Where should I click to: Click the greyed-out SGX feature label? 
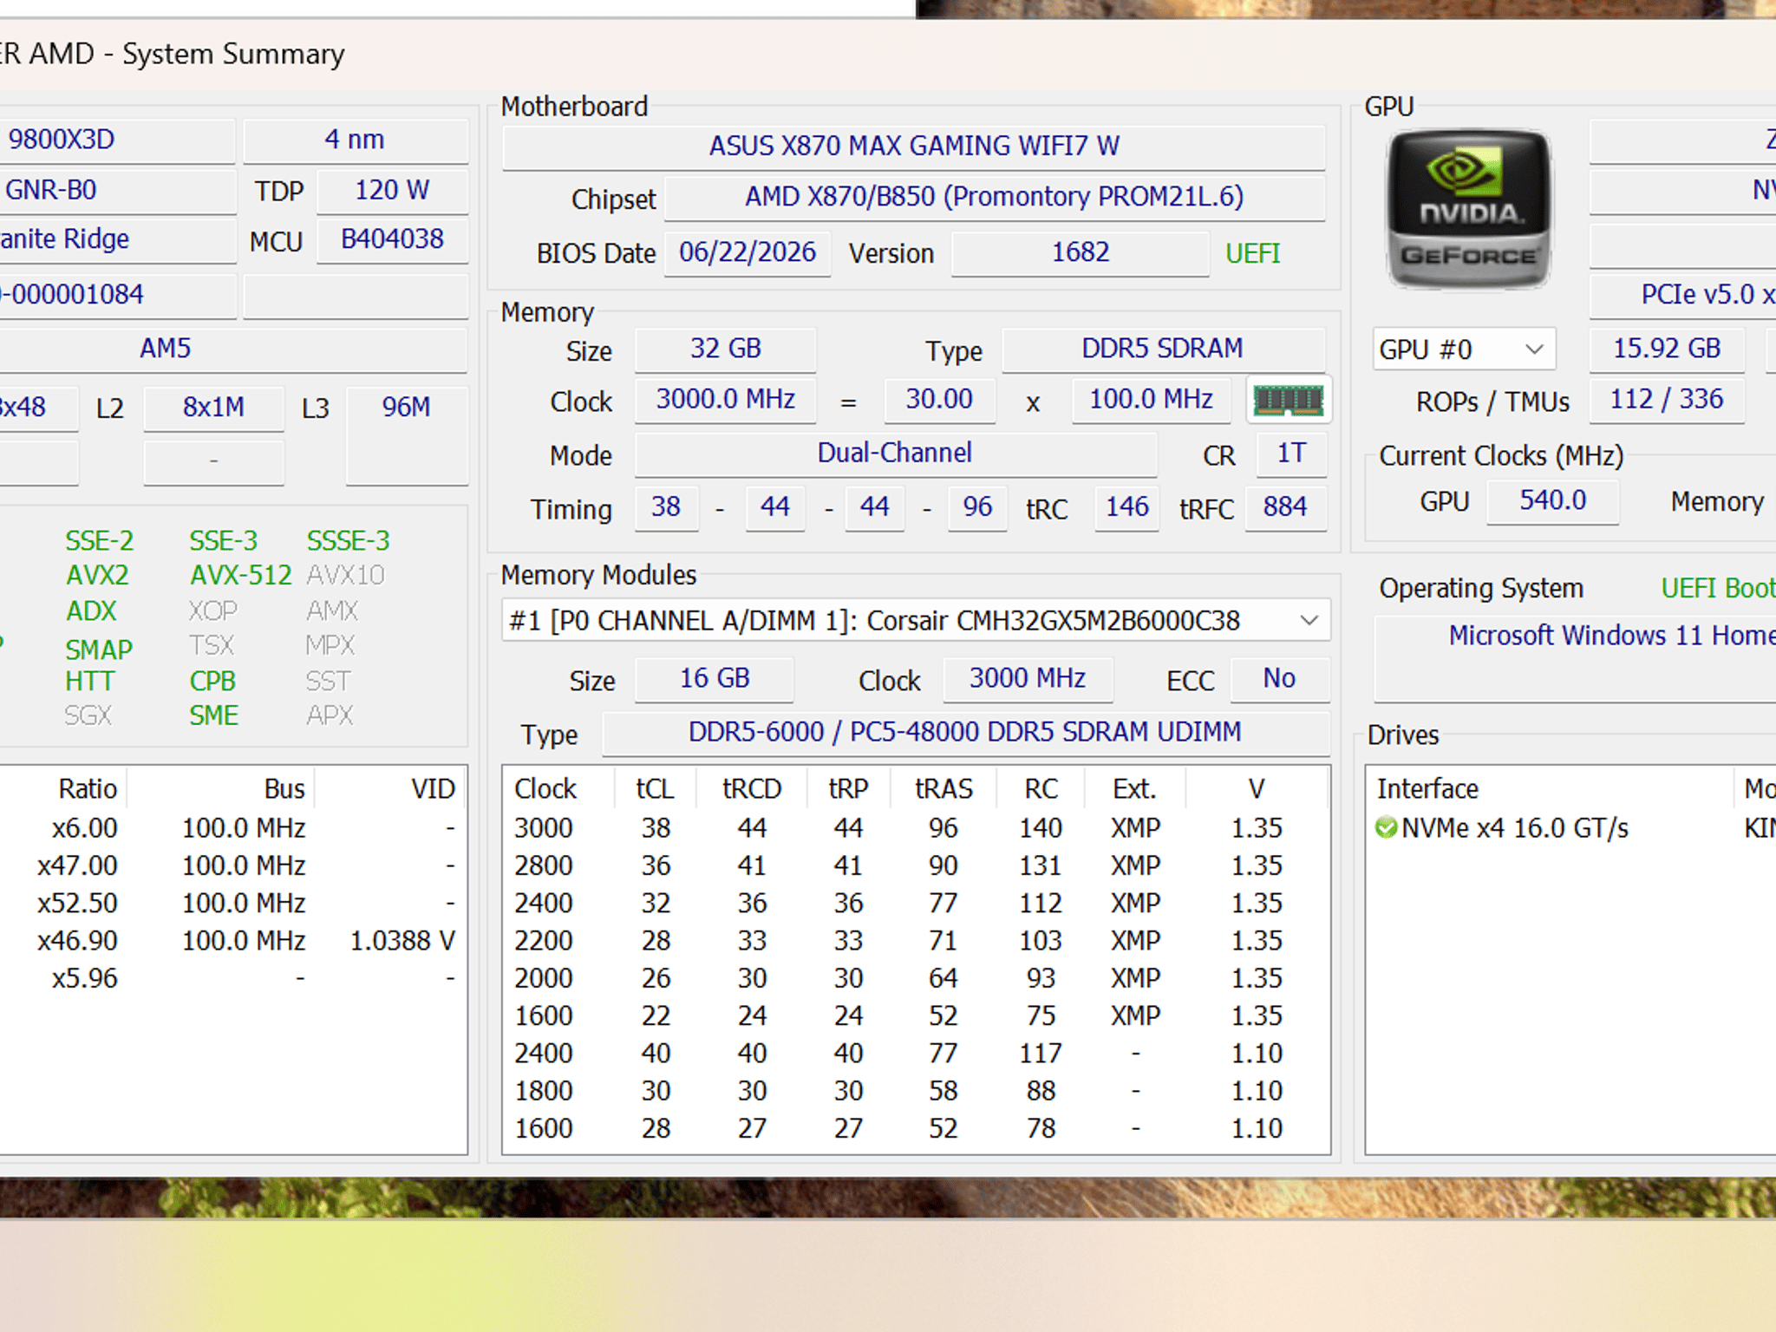[x=88, y=716]
